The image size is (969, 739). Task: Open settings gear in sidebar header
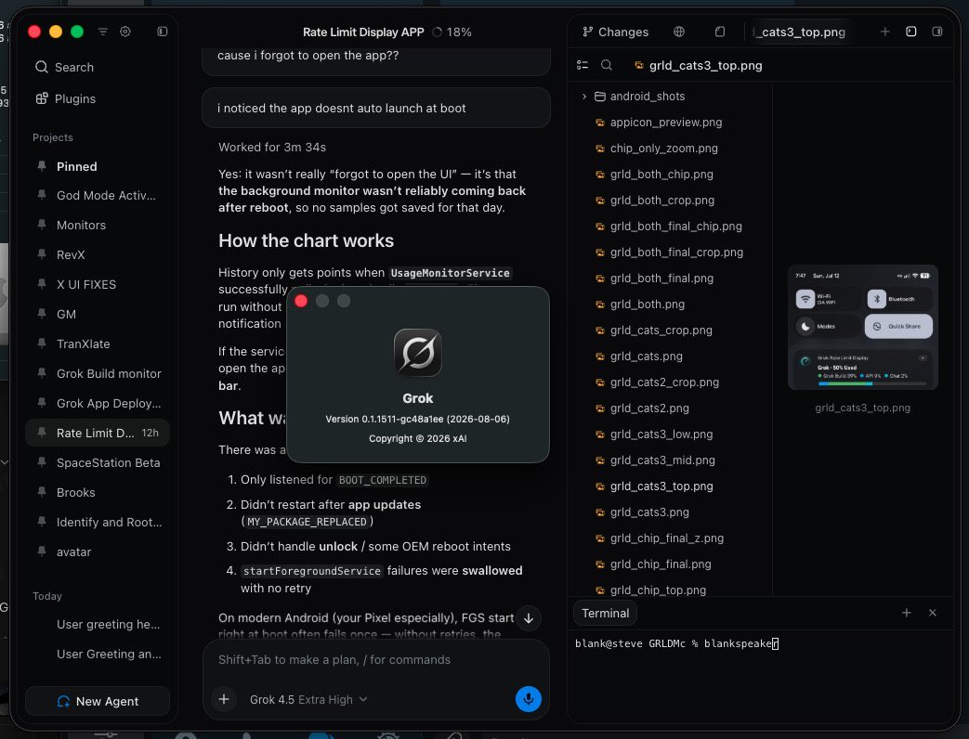click(125, 32)
